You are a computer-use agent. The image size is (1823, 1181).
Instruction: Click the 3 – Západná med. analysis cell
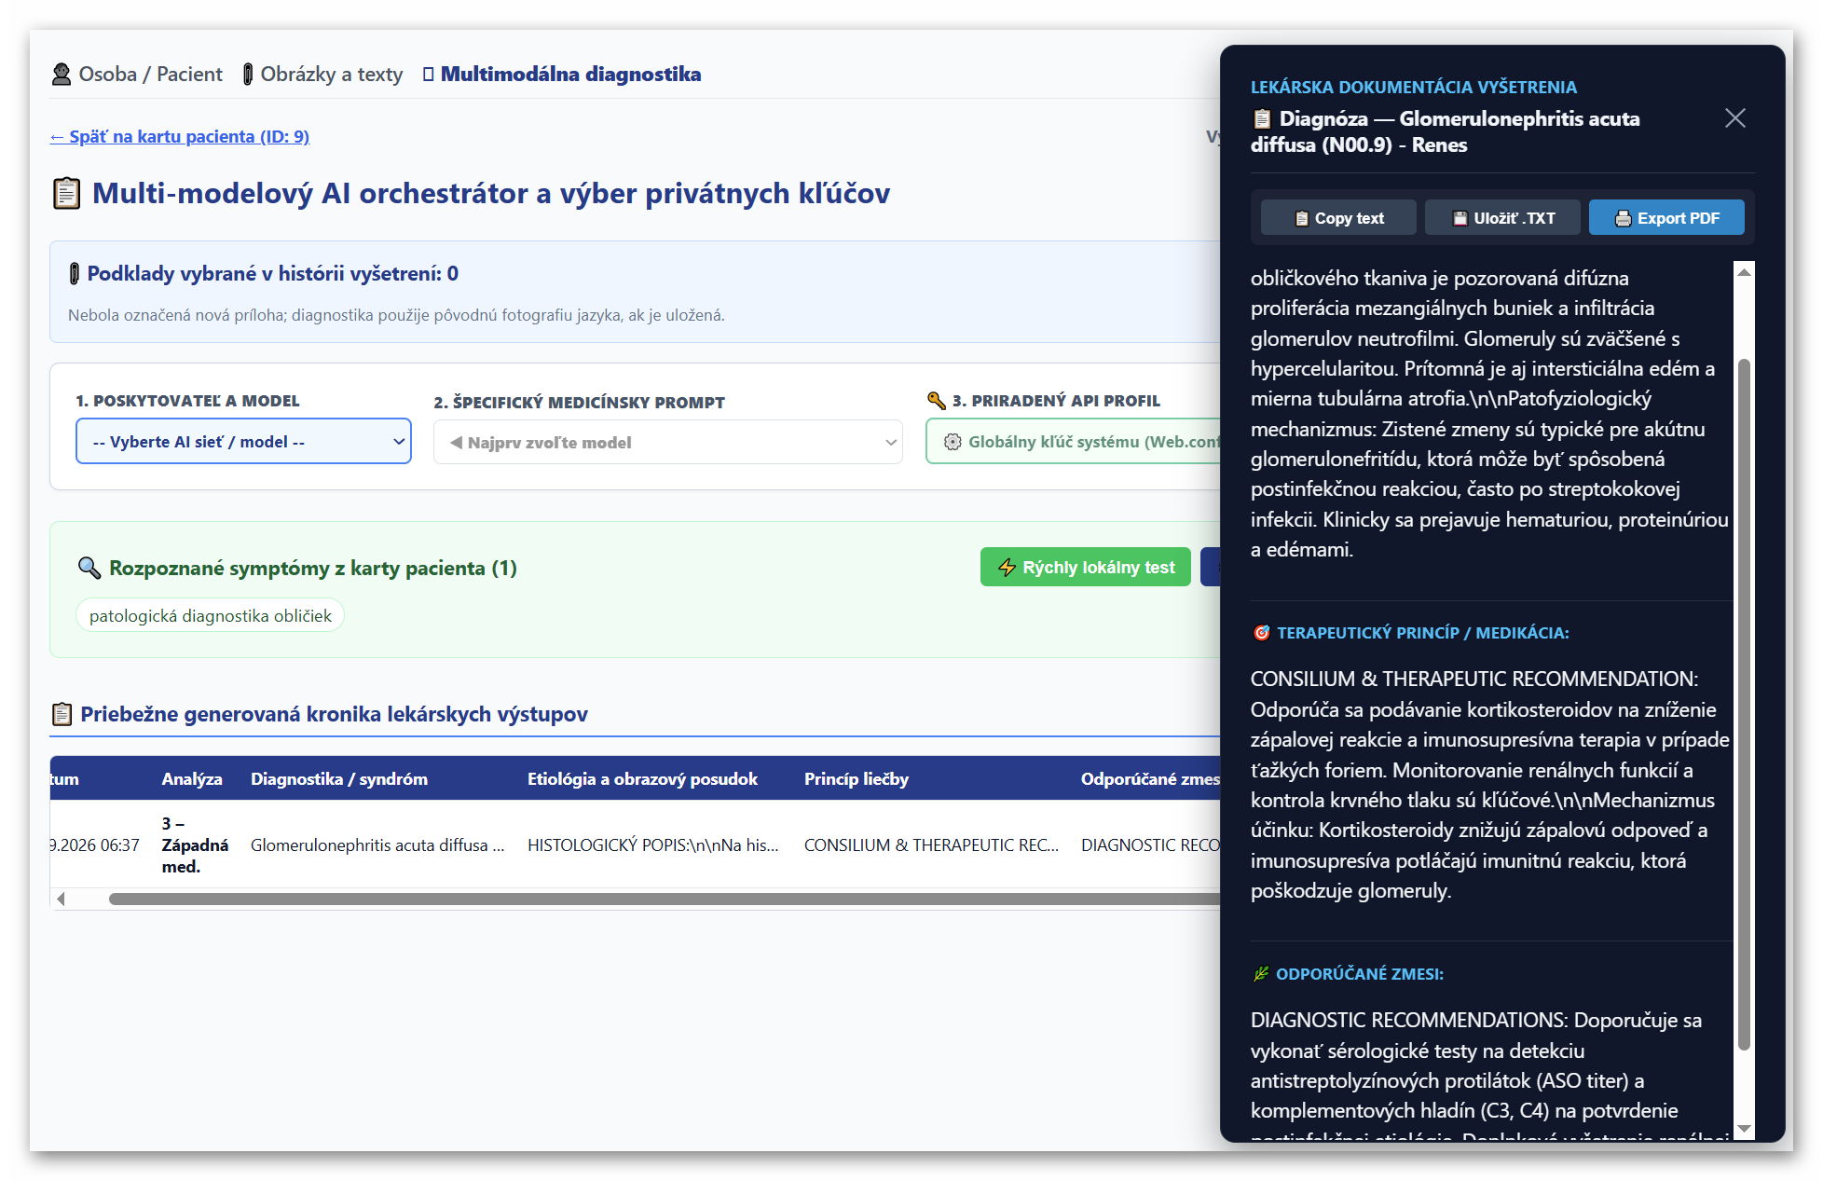(195, 845)
